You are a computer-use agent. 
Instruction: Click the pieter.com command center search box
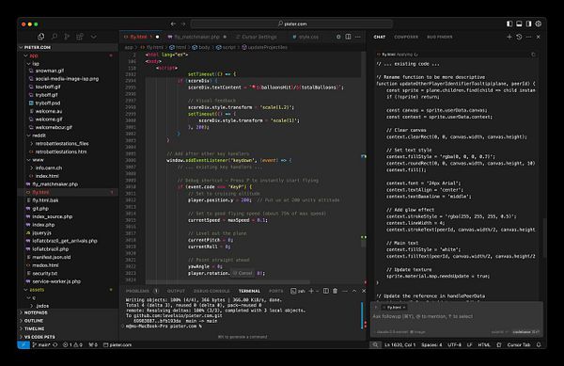pyautogui.click(x=291, y=24)
